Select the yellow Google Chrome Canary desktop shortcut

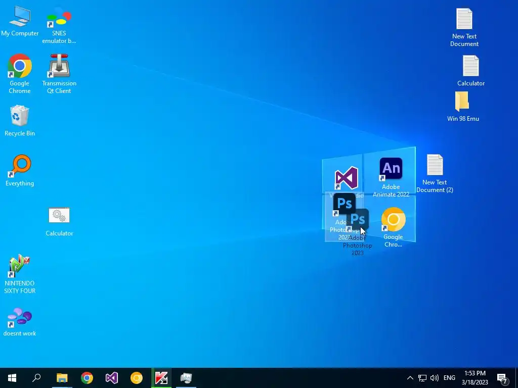(x=393, y=227)
